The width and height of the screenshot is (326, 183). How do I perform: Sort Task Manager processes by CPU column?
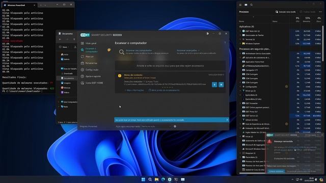click(297, 19)
